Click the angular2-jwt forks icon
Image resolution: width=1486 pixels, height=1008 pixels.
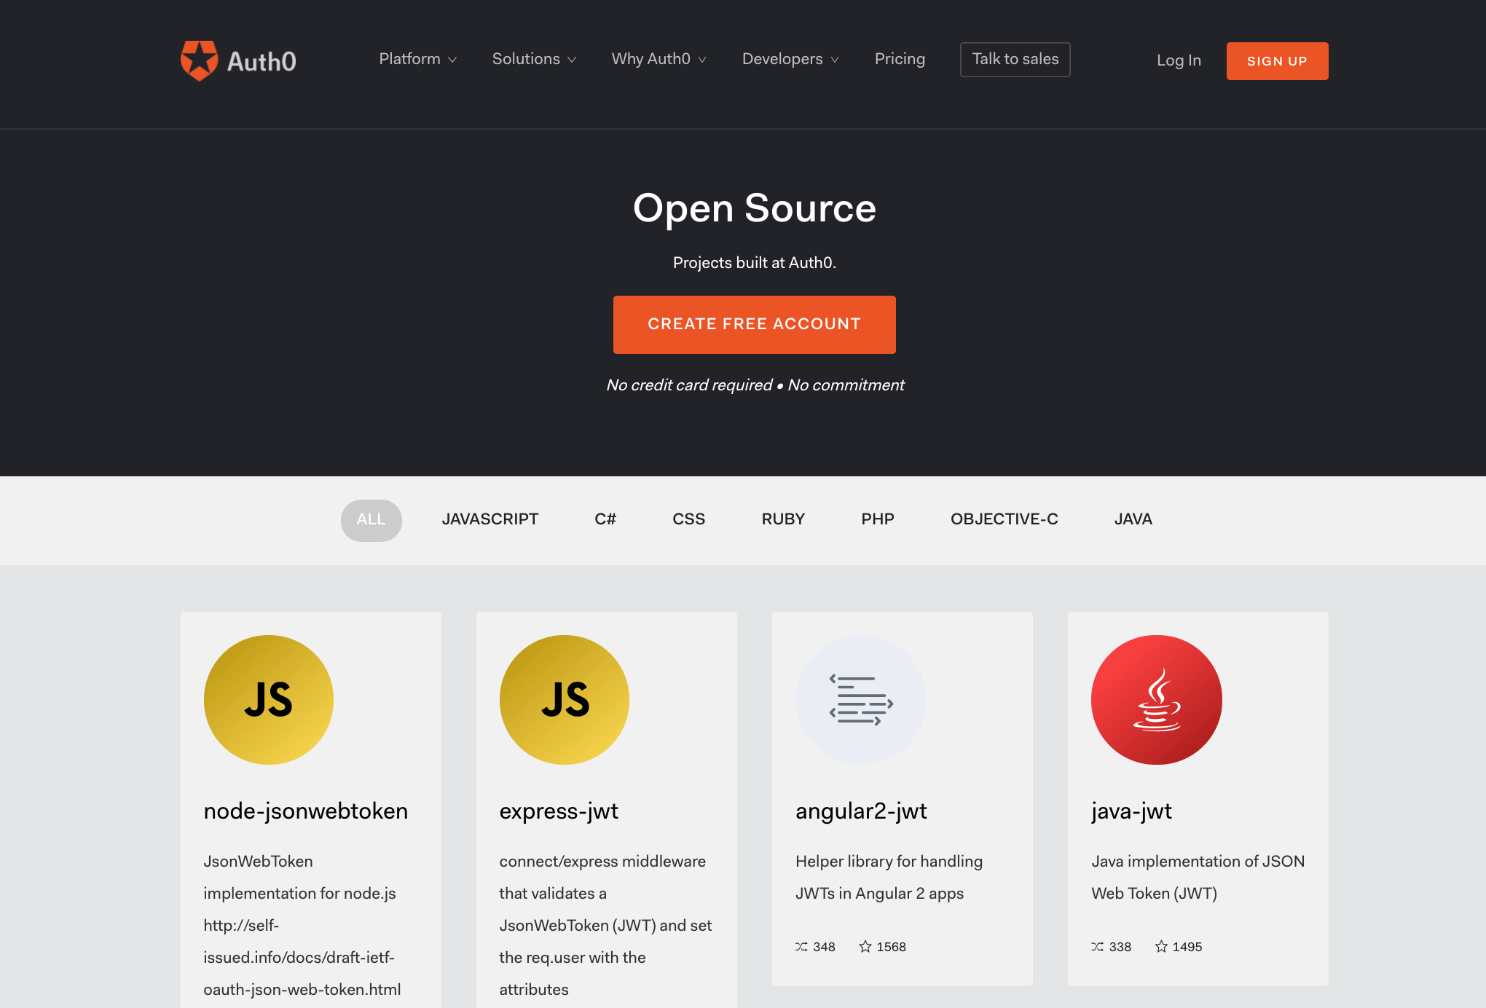(801, 947)
